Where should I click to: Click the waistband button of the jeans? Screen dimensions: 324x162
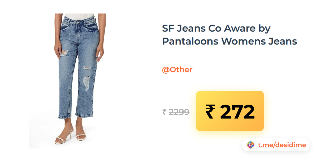(x=77, y=22)
